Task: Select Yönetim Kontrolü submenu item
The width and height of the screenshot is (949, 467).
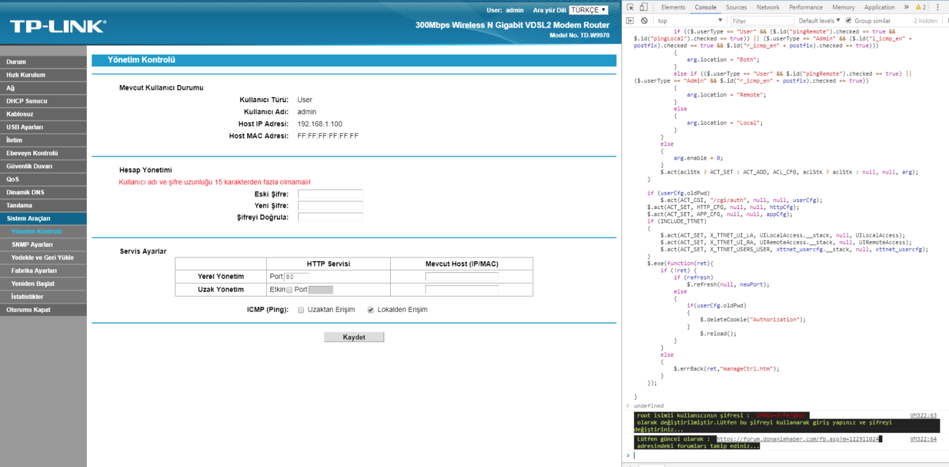Action: click(43, 231)
